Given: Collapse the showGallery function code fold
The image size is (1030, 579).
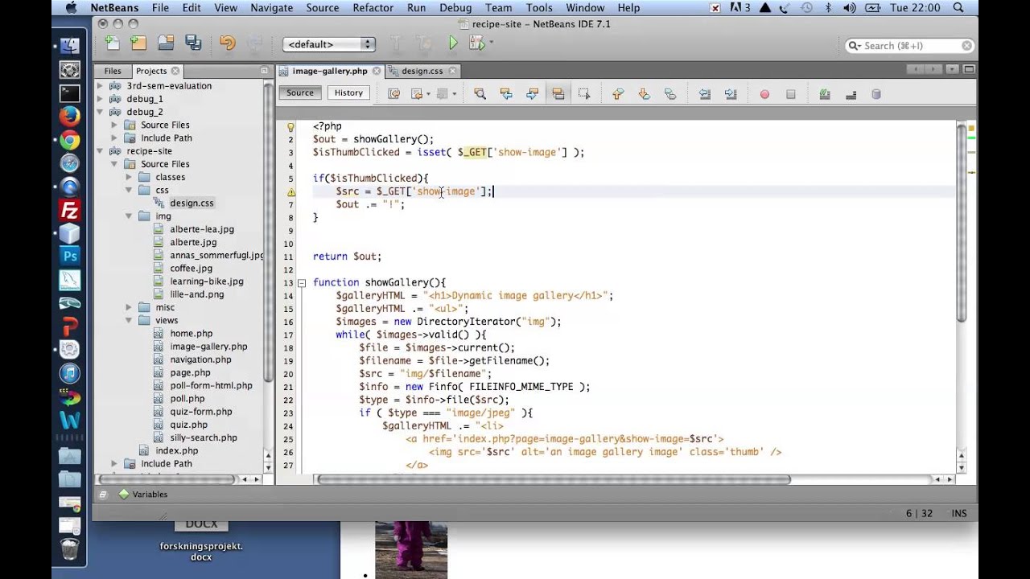Looking at the screenshot, I should 302,283.
